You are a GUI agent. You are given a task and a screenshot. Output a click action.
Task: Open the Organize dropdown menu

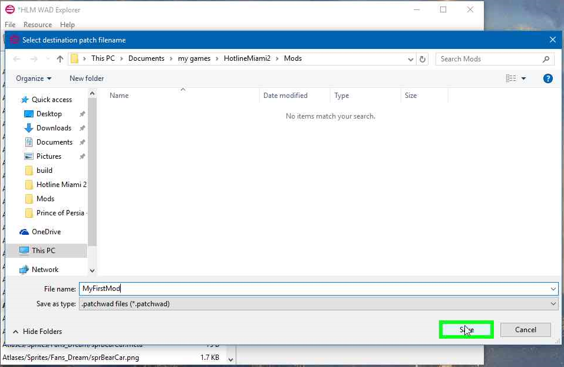click(x=34, y=78)
